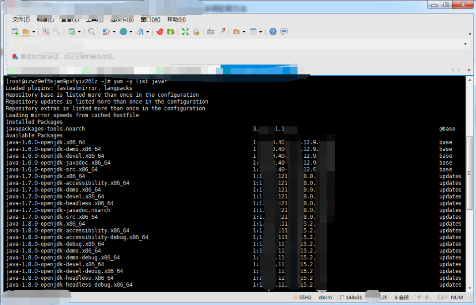476x305 pixels.
Task: Click the chat bubble feedback button
Action: (284, 32)
